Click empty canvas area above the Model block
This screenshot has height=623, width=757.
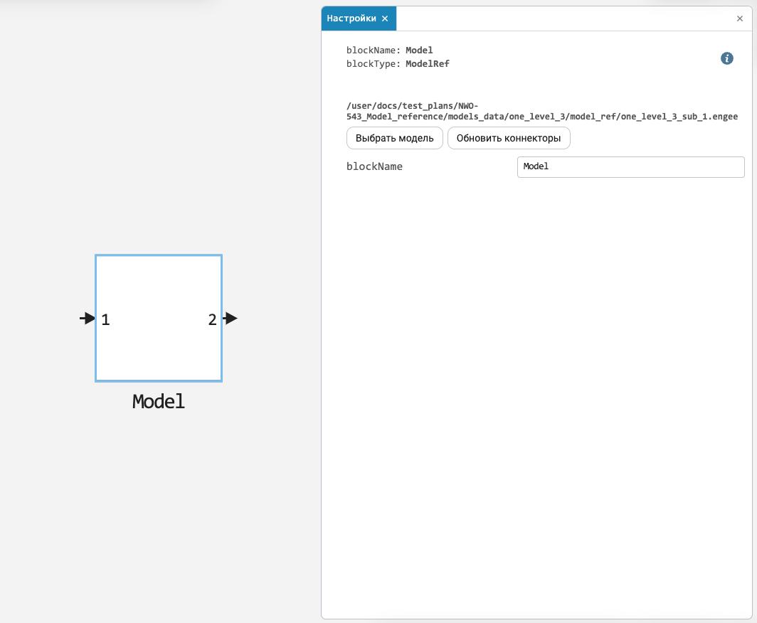pos(159,145)
